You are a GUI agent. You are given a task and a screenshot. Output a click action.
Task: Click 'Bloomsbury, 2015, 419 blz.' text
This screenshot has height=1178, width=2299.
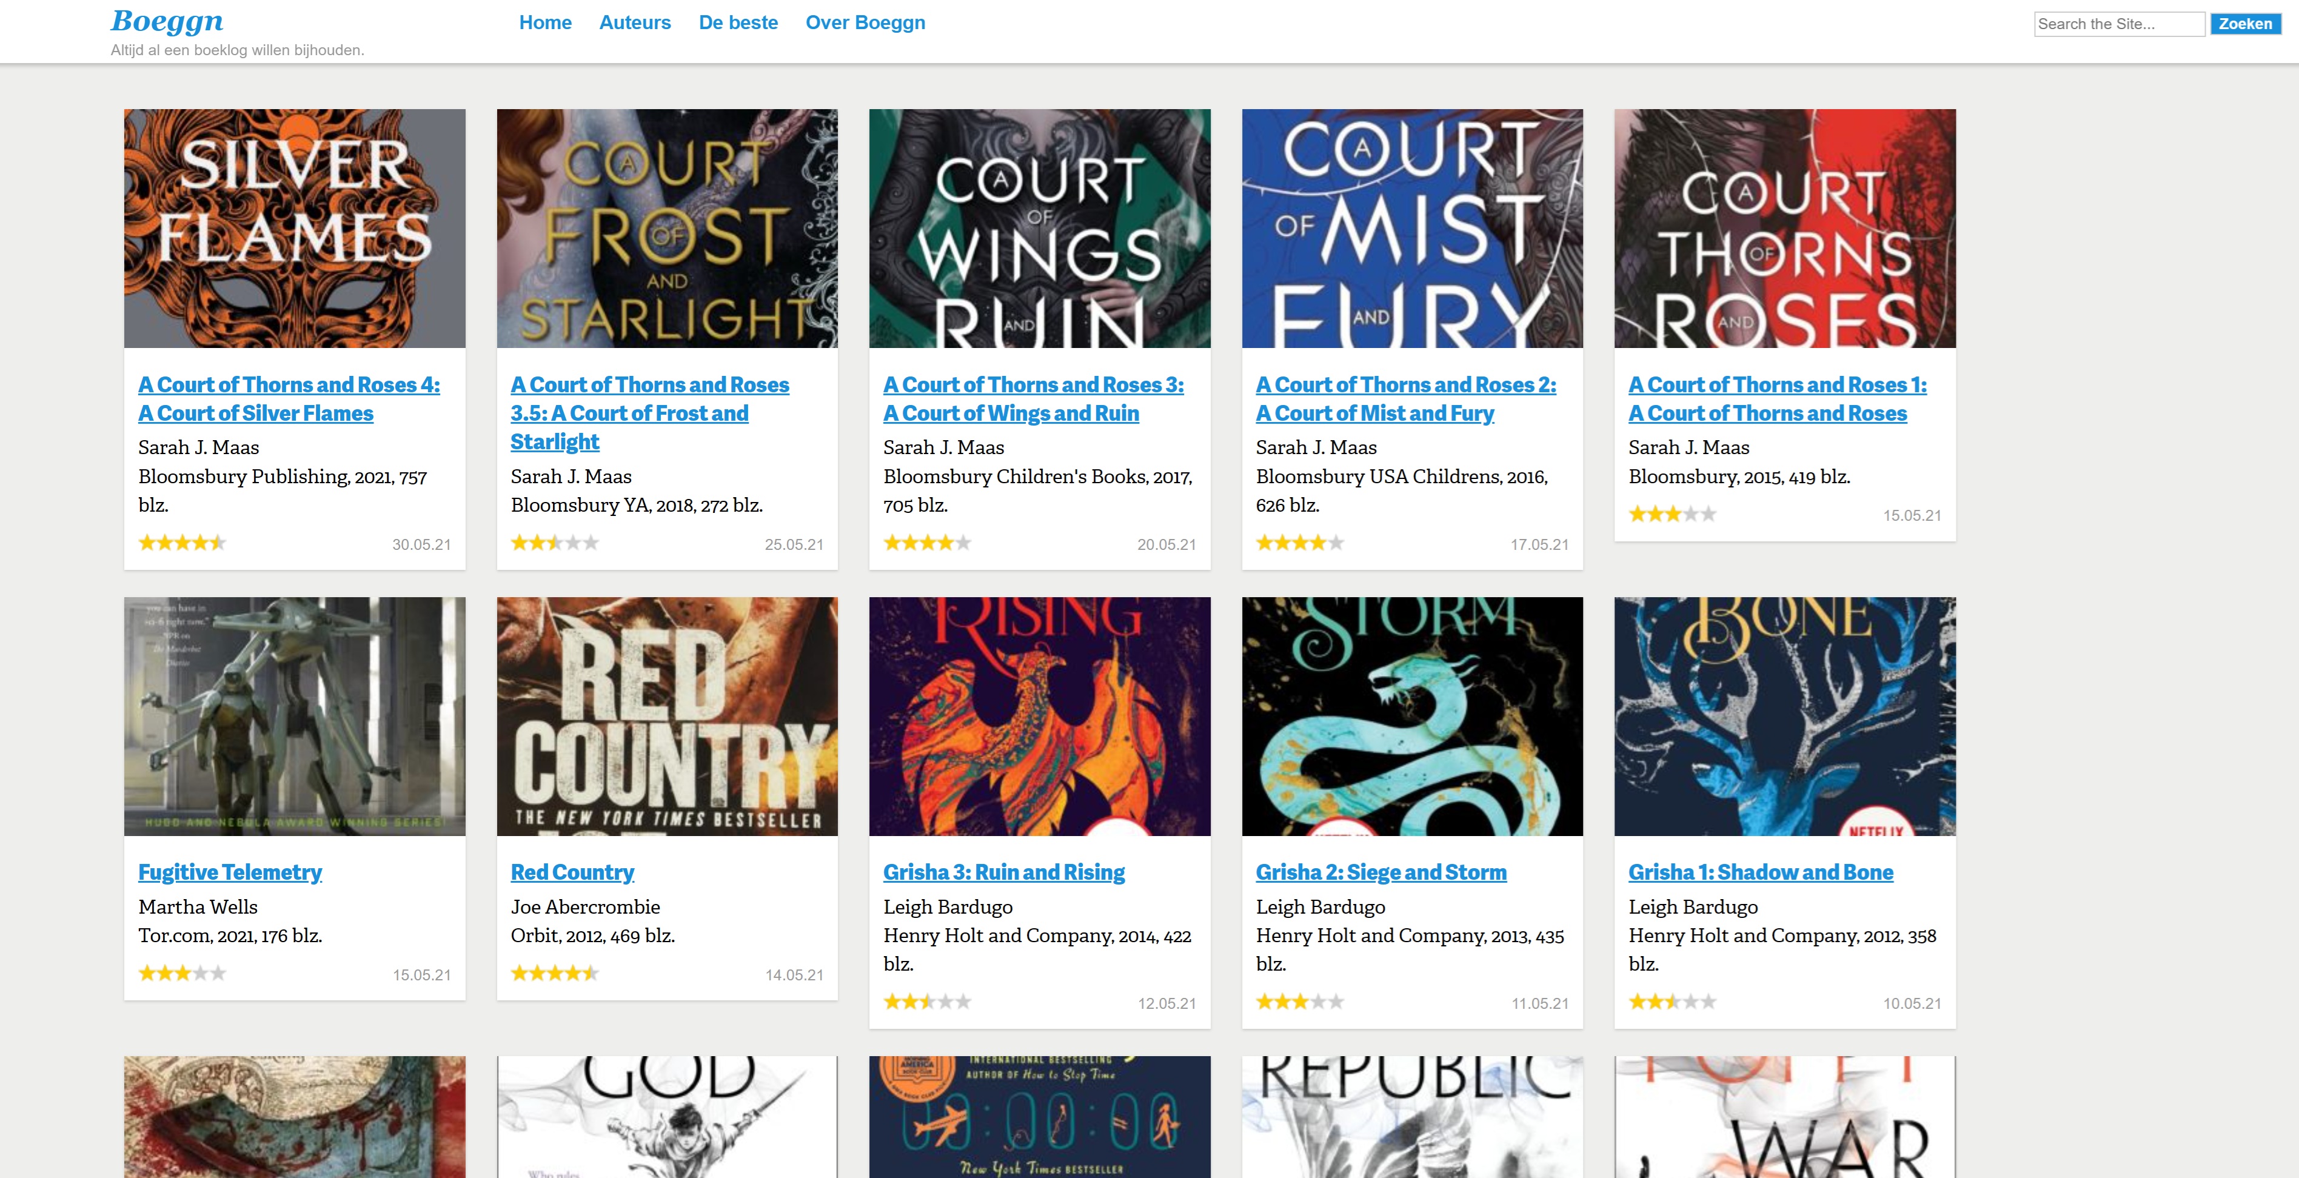point(1739,477)
